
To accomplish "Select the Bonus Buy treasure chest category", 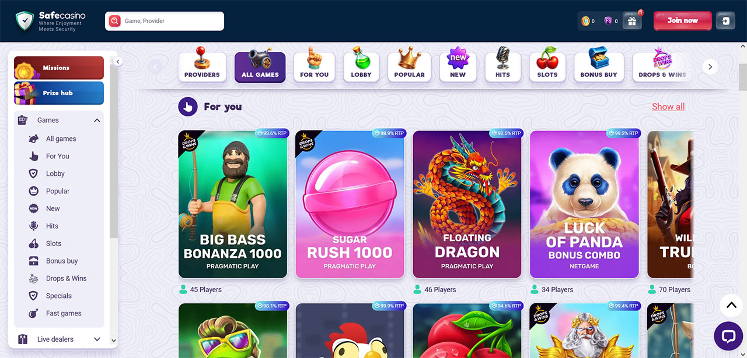I will click(x=598, y=63).
